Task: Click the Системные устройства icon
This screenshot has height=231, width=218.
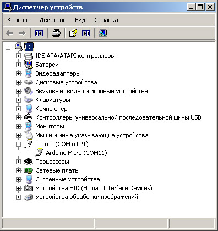Action: click(29, 179)
